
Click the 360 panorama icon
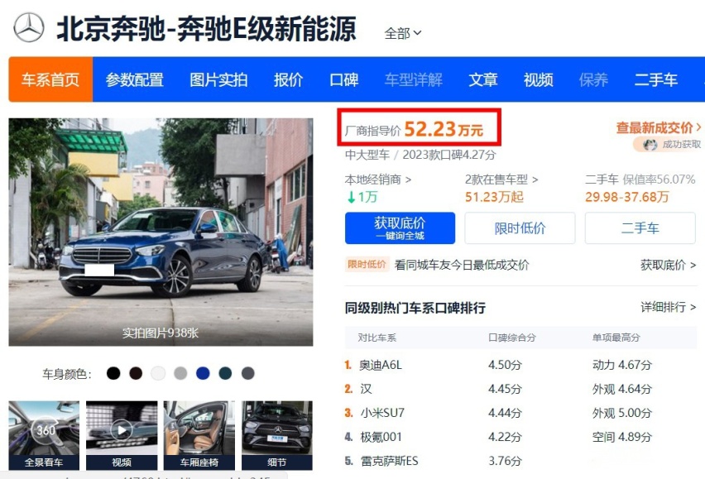(46, 429)
